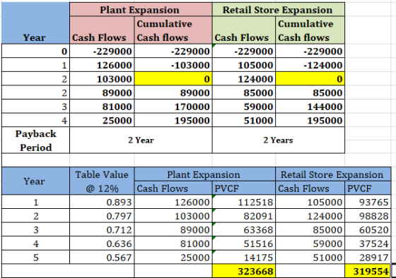The image size is (396, 278).
Task: Click 105000 beside cumulative -124000
Action: 244,65
